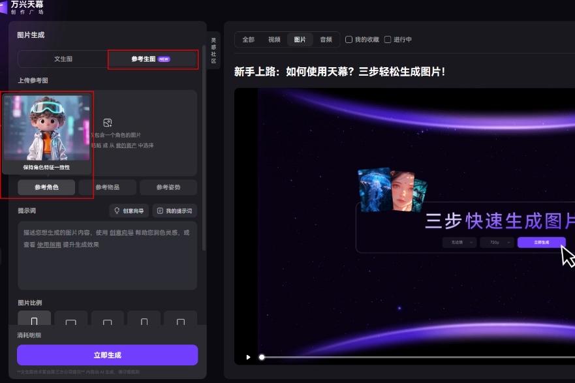
Task: Choose the fourth image ratio option
Action: pos(144,318)
